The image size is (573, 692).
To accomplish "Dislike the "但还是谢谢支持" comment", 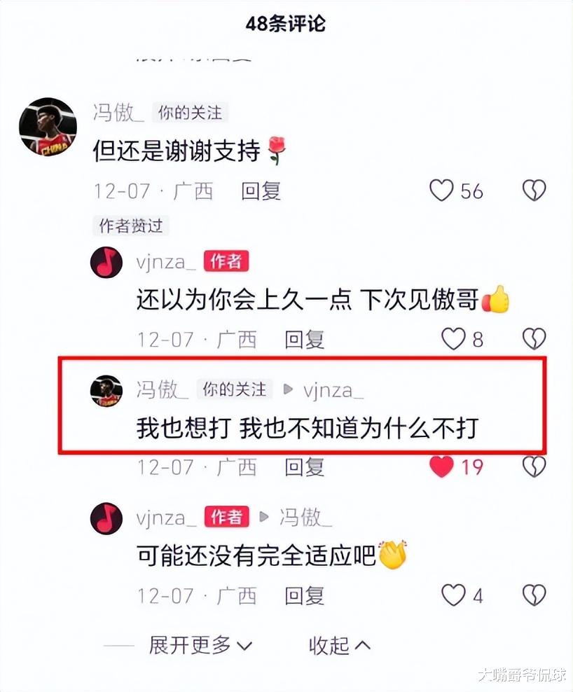I will [x=534, y=191].
